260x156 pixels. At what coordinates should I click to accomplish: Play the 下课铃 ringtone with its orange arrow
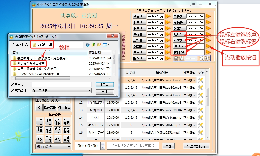pos(168,28)
